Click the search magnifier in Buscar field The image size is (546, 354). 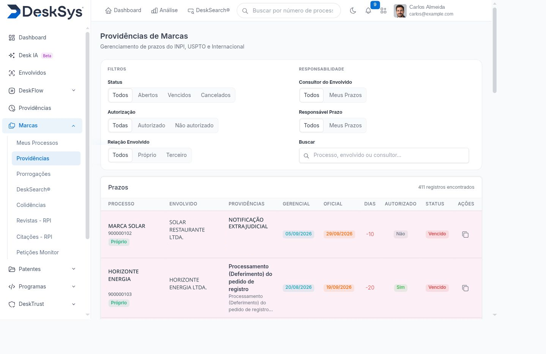pyautogui.click(x=306, y=156)
